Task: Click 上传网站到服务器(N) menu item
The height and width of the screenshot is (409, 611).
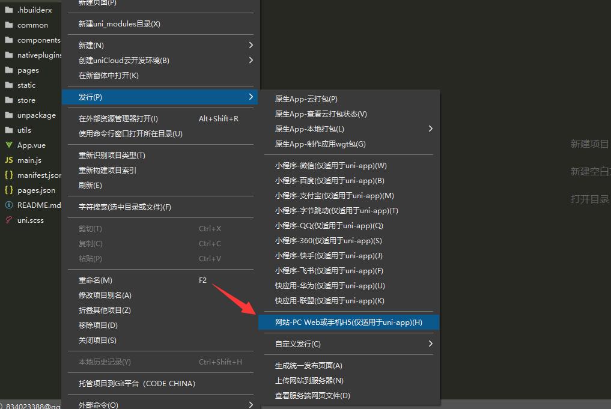Action: pos(309,381)
